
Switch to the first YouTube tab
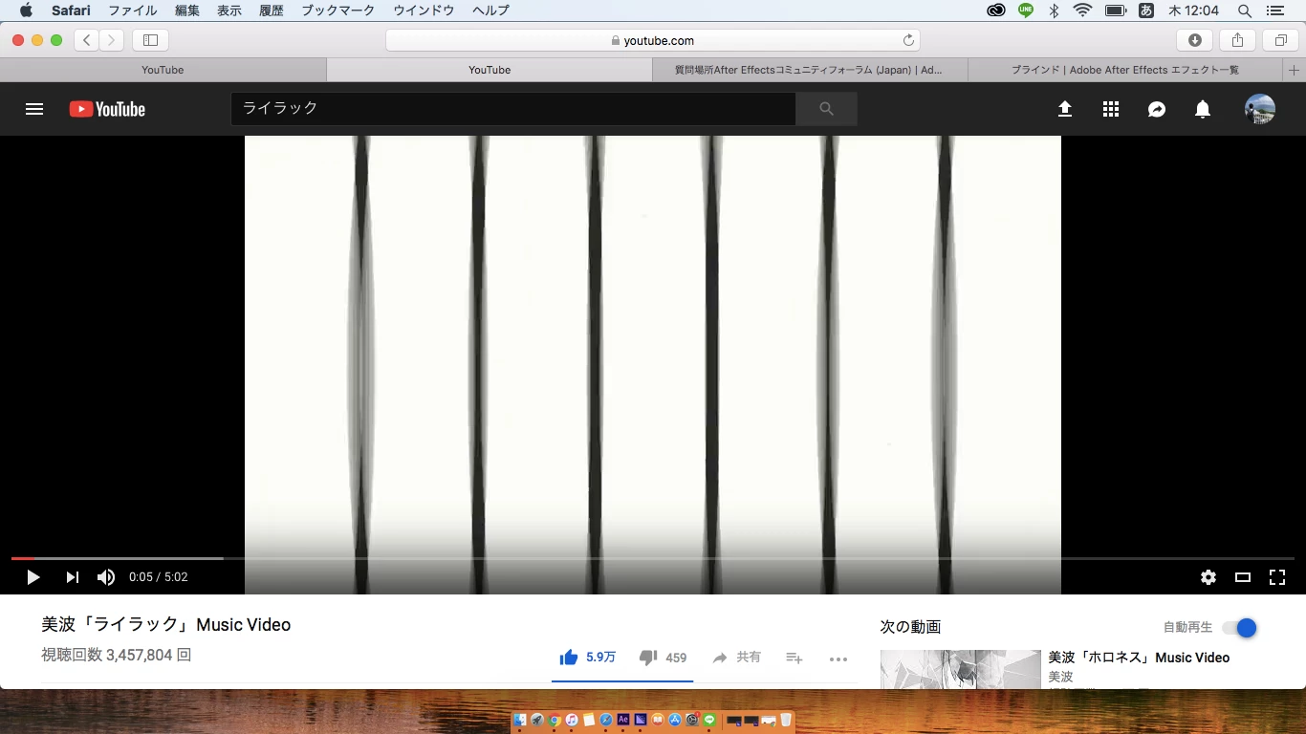click(x=163, y=70)
